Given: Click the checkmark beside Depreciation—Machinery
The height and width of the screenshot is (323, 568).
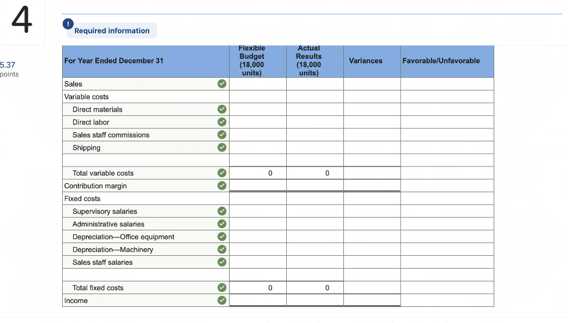Looking at the screenshot, I should [x=221, y=249].
